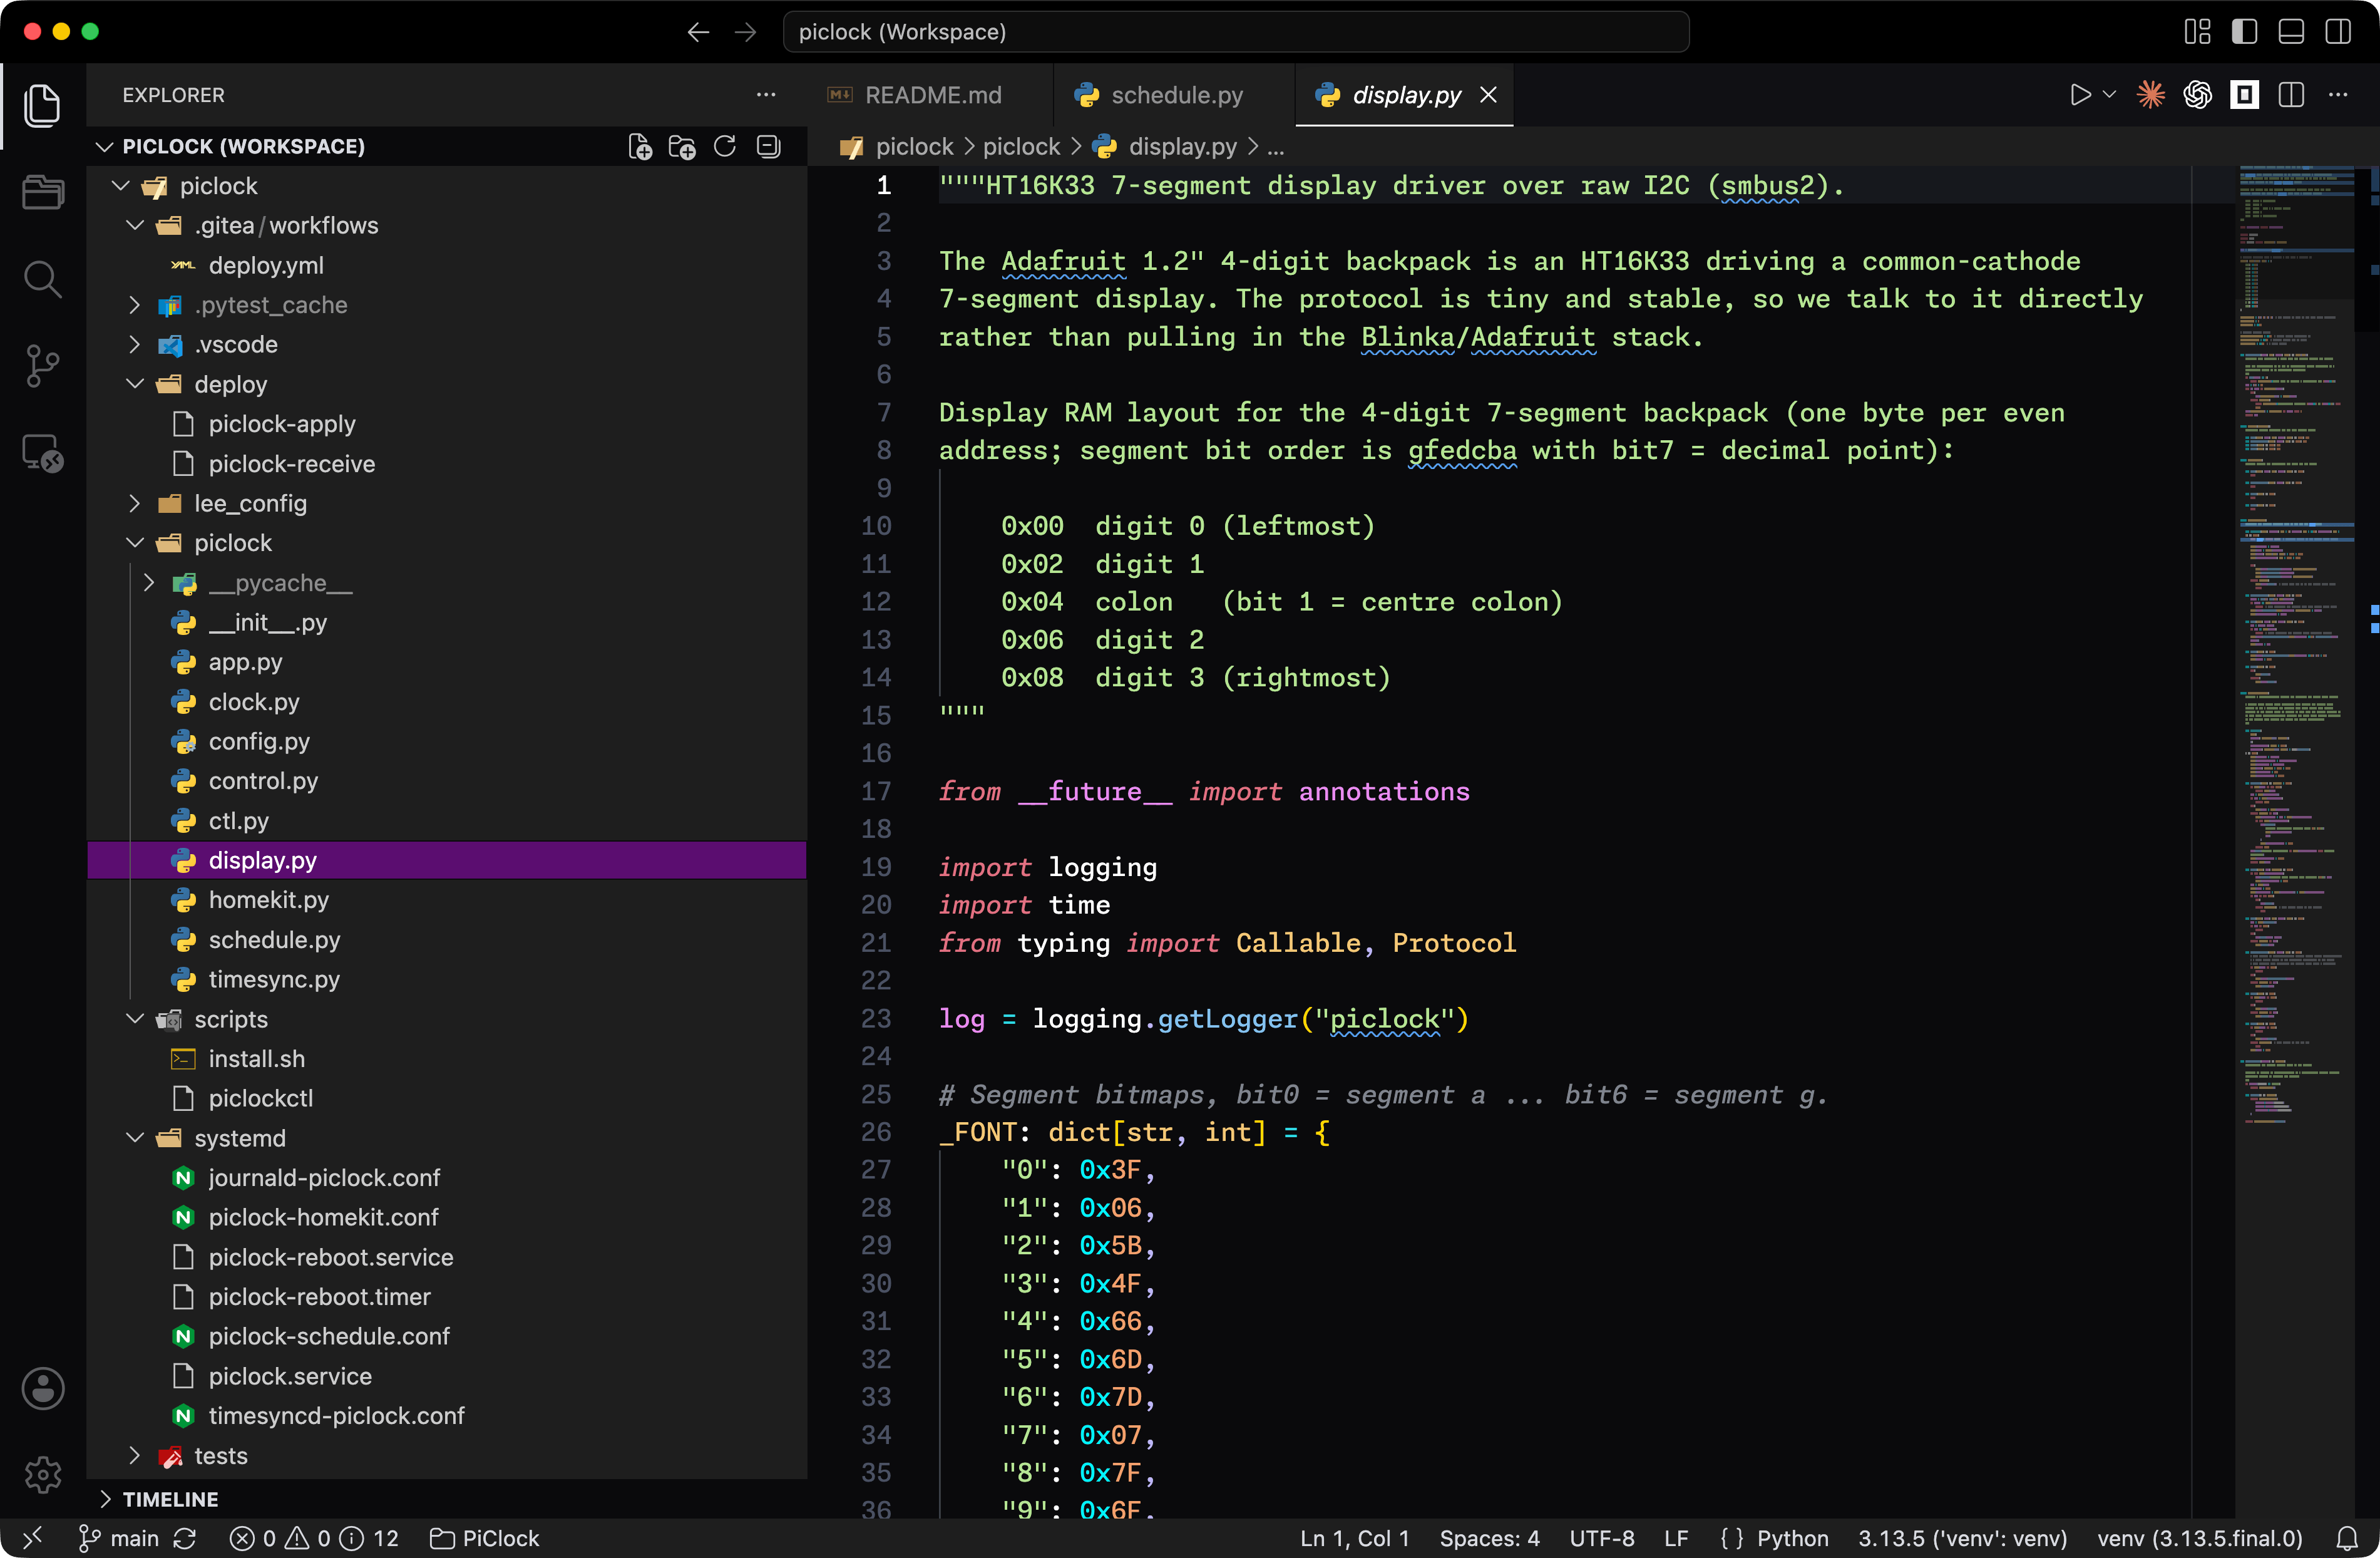The image size is (2380, 1558).
Task: Select interpreter 3.13.5 ('venv': venv)
Action: coord(1962,1538)
